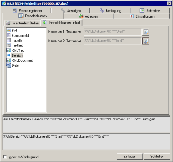The width and height of the screenshot is (173, 162).
Task: Browse bookmark for 1. Textmarke
Action: tap(146, 32)
